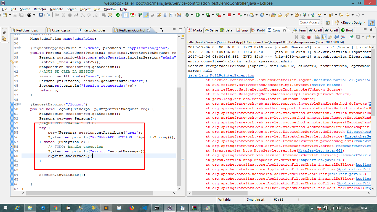Viewport: 377px width, 212px height.
Task: Open the Open Console dropdown arrow
Action: point(373,37)
